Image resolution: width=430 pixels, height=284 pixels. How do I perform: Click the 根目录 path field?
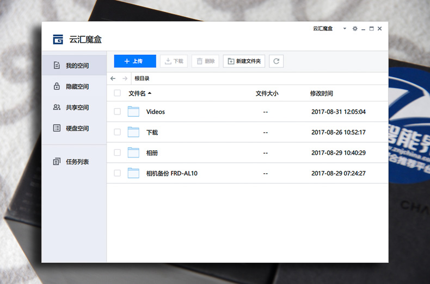(x=218, y=78)
